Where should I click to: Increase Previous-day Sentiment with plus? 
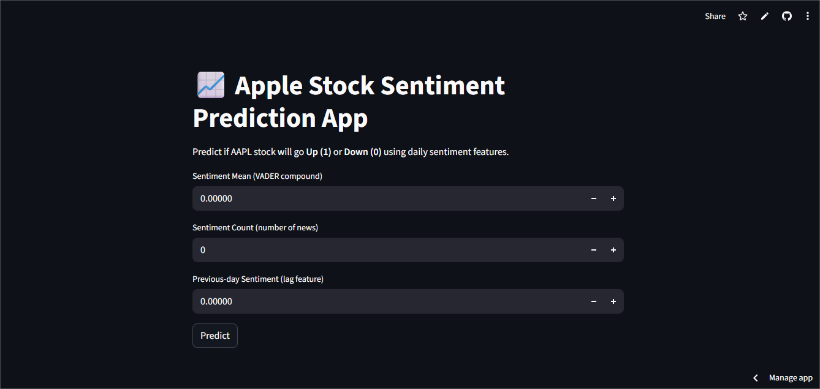pyautogui.click(x=613, y=301)
